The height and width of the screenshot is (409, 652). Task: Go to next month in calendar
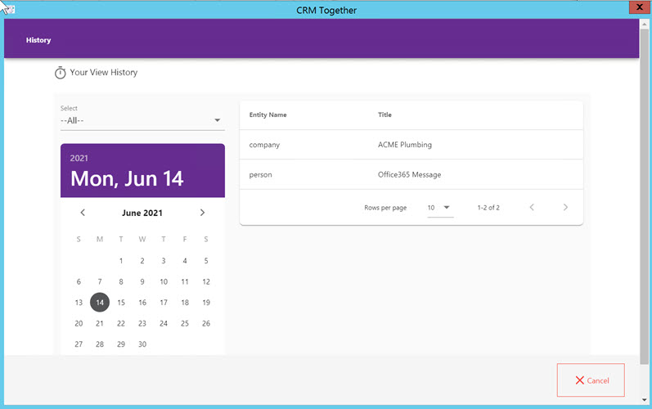[x=202, y=213]
